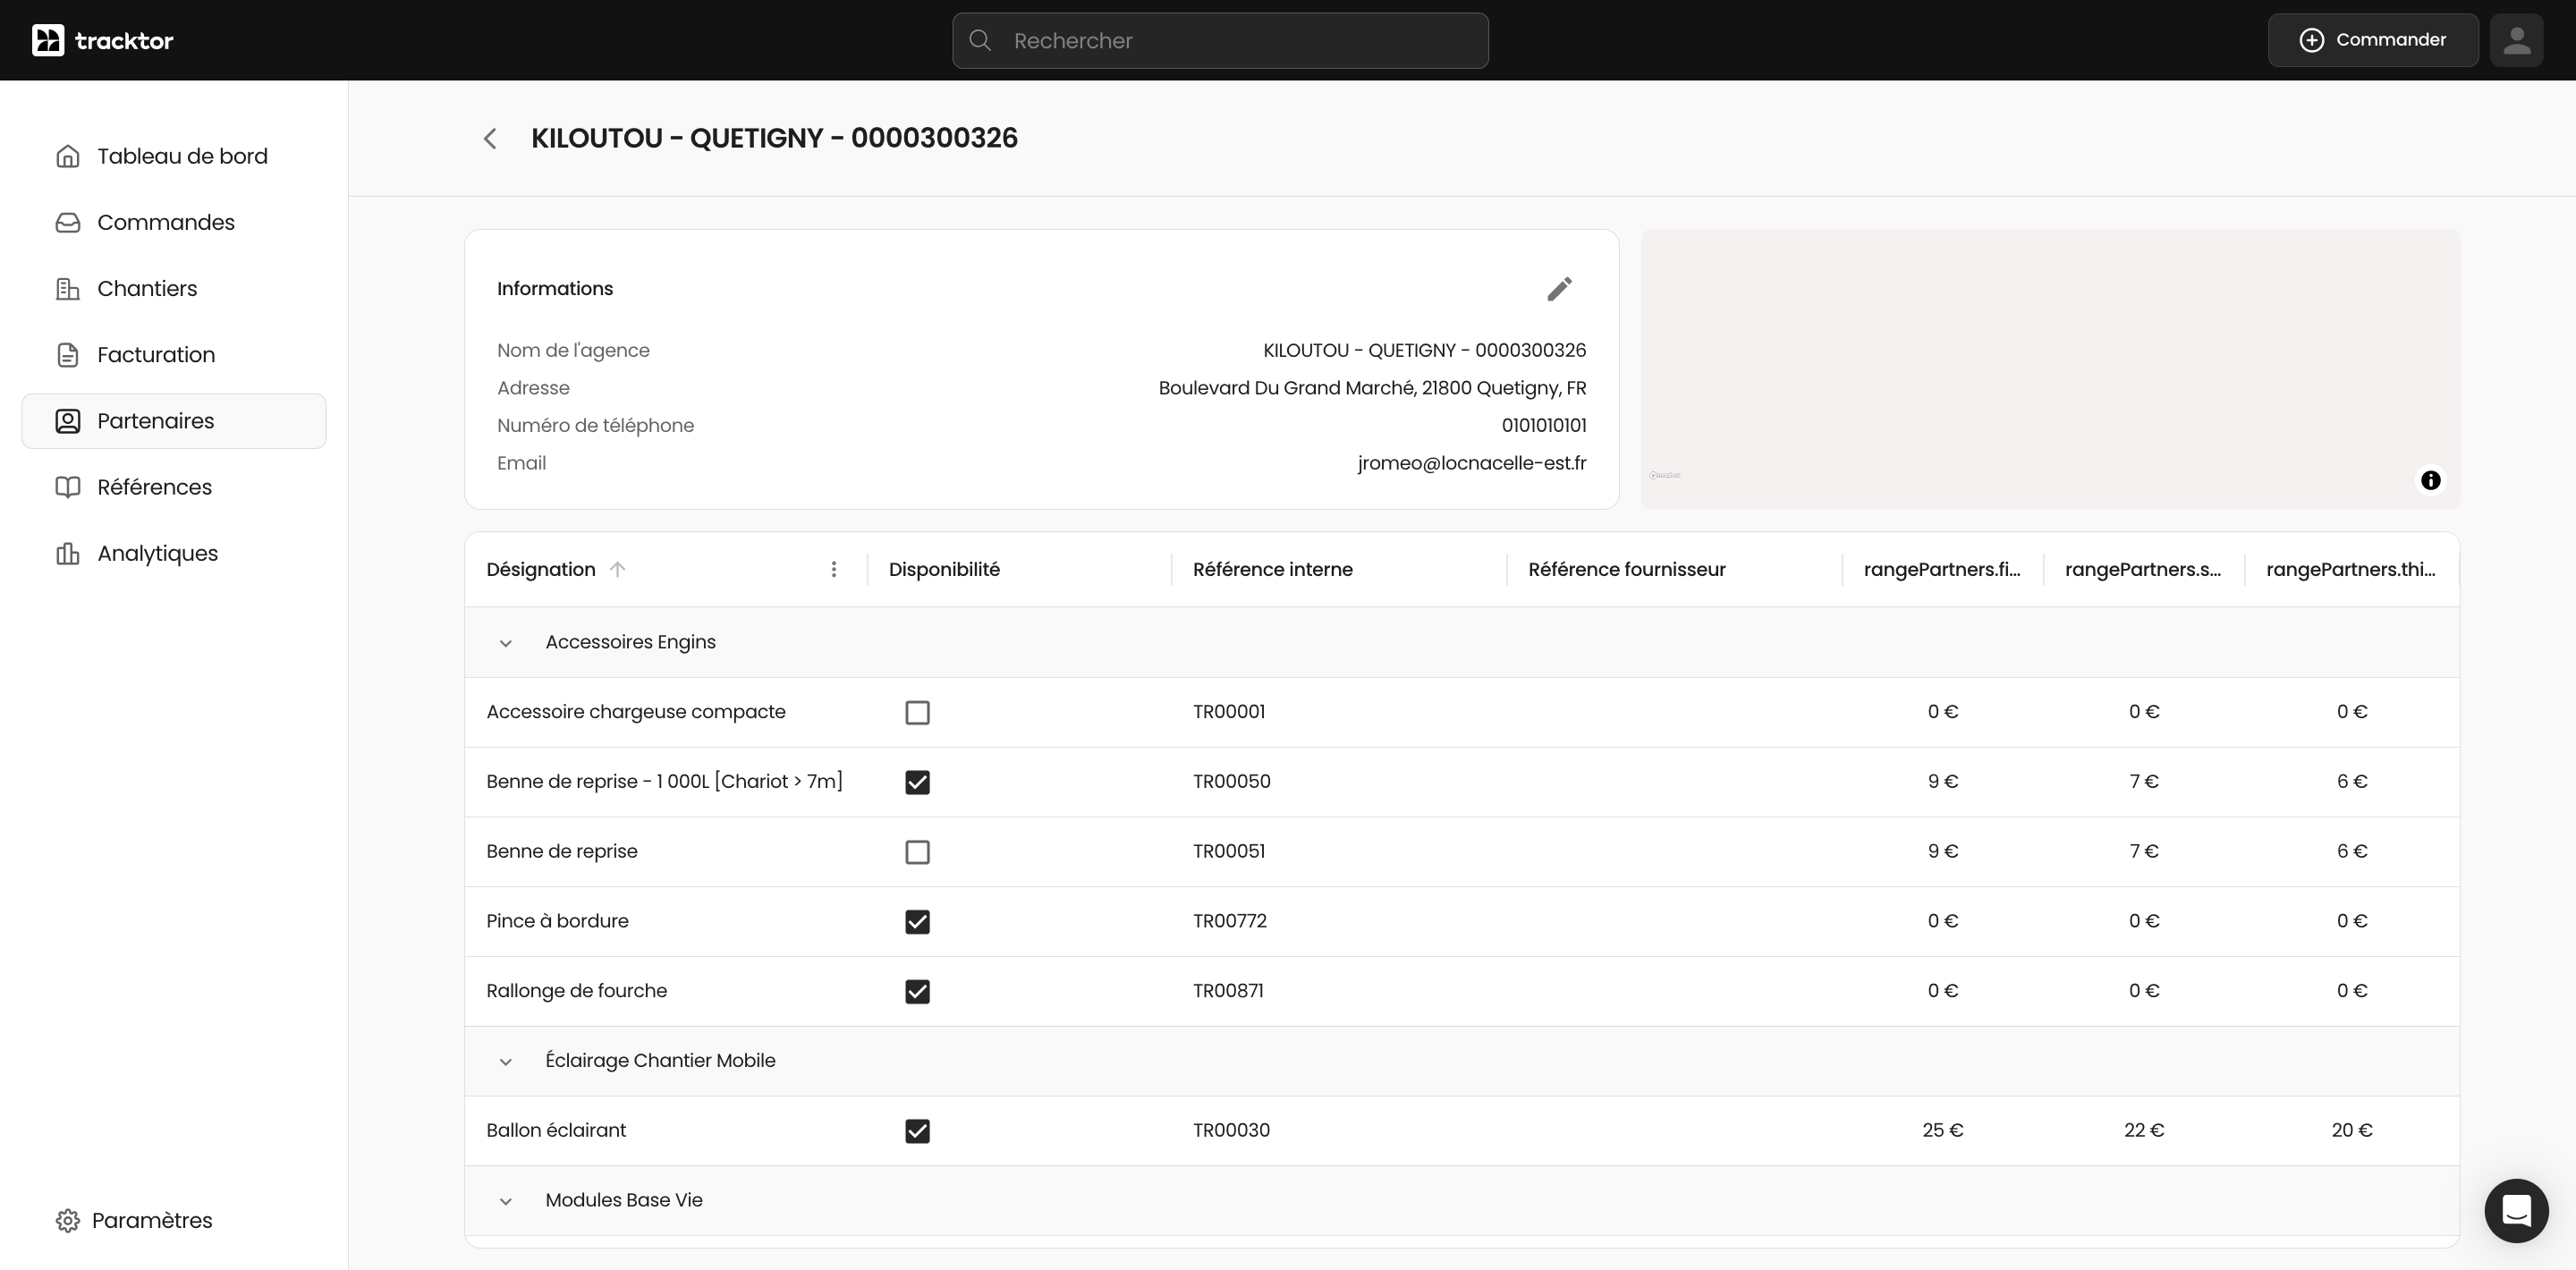Select the Partenaires sidebar entry
The height and width of the screenshot is (1270, 2576).
(x=174, y=421)
